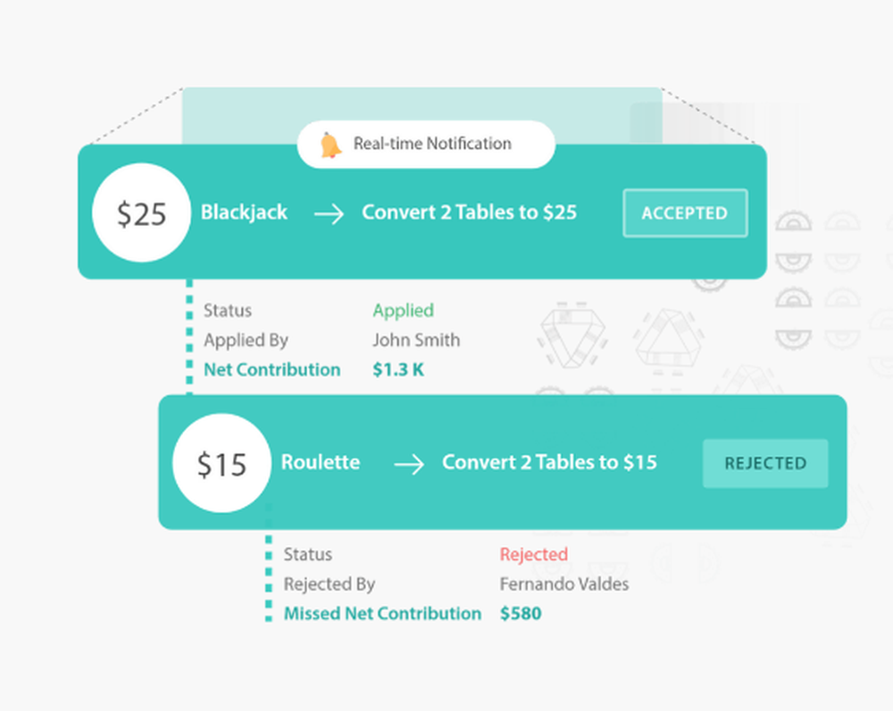Click the $1.3 K net contribution value
893x711 pixels.
[x=398, y=369]
